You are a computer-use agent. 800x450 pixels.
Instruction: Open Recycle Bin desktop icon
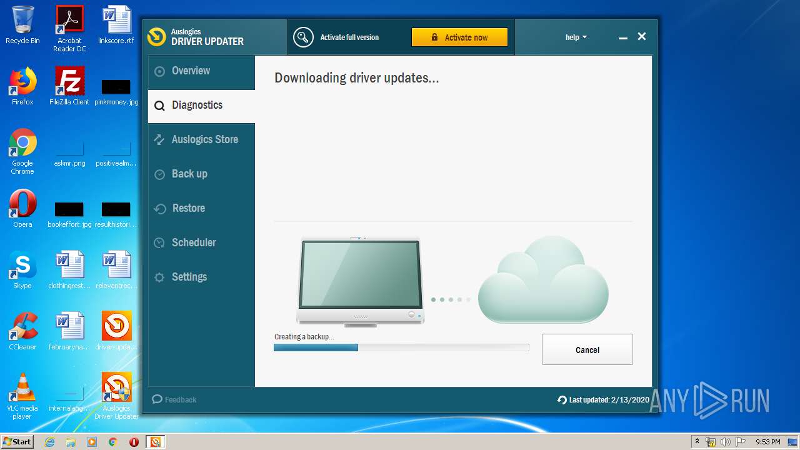22,25
